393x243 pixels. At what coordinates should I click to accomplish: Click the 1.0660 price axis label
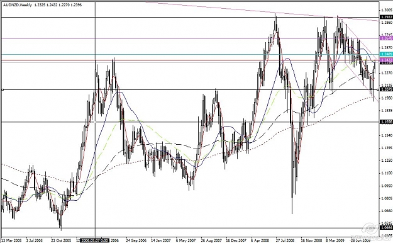(x=387, y=211)
